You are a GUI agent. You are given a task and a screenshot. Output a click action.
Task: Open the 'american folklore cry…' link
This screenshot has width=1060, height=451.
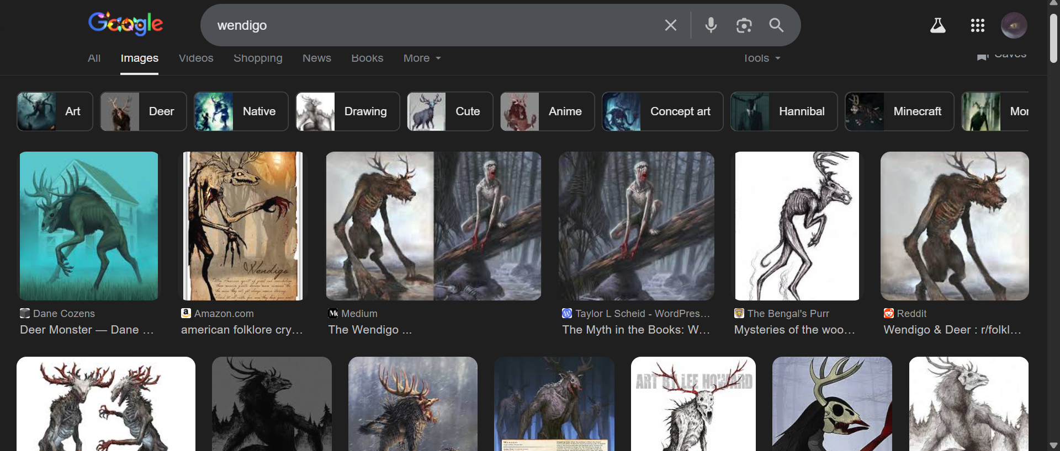click(242, 330)
